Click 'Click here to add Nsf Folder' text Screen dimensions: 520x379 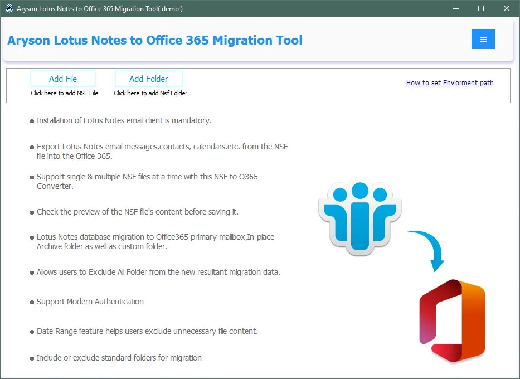[x=150, y=93]
